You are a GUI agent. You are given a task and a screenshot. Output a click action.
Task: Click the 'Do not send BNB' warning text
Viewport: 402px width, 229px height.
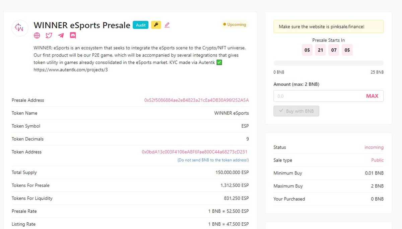213,160
